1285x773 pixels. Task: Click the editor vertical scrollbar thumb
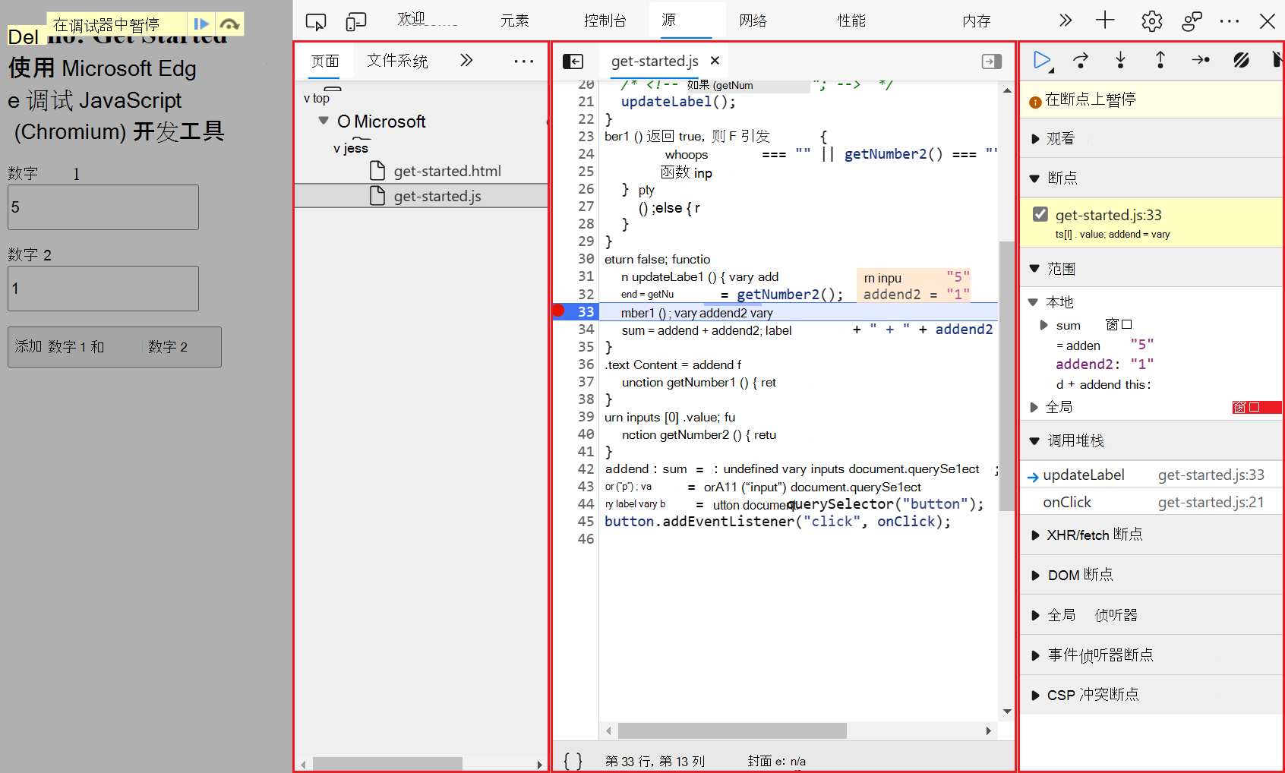(x=1007, y=376)
